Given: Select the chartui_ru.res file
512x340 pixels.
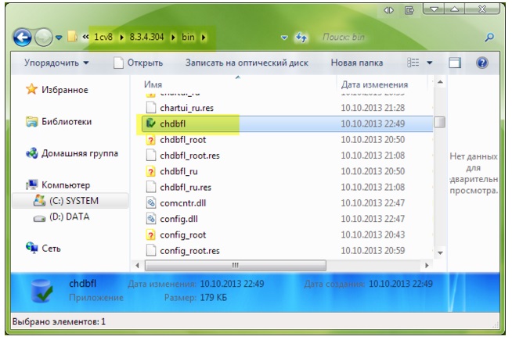Looking at the screenshot, I should pos(186,108).
